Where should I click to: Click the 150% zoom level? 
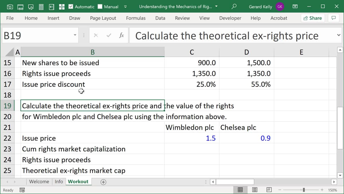tap(333, 190)
